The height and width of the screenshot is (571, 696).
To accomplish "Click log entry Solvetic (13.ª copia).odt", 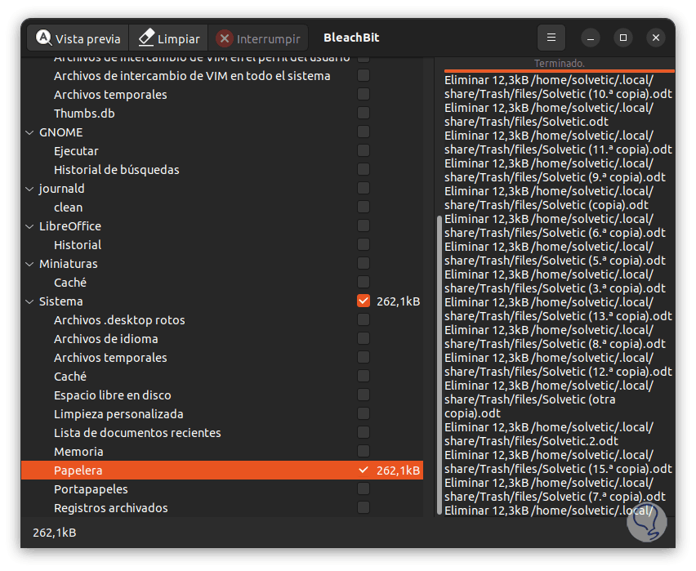I will tap(558, 309).
